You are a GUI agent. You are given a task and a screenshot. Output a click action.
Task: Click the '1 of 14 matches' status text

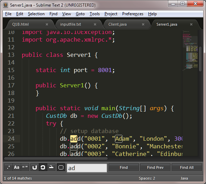click(18, 178)
